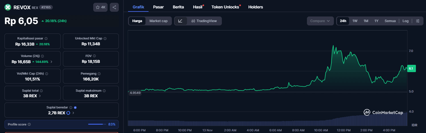
Task: Expand Suplai total 3B REX chevron
Action: click(x=40, y=96)
